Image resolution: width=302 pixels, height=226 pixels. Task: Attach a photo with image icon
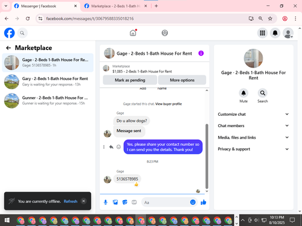tap(115, 202)
